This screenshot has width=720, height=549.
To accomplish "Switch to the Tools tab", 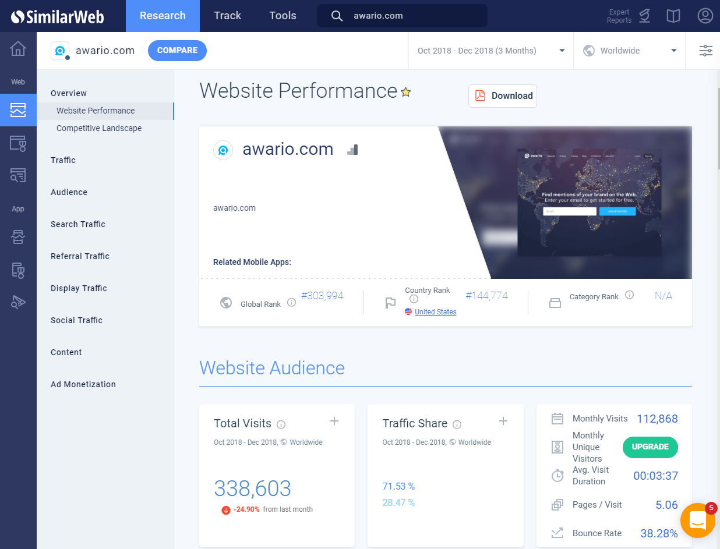I will coord(283,16).
